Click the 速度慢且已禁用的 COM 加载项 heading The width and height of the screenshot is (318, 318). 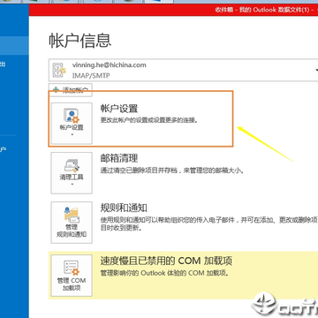[166, 261]
